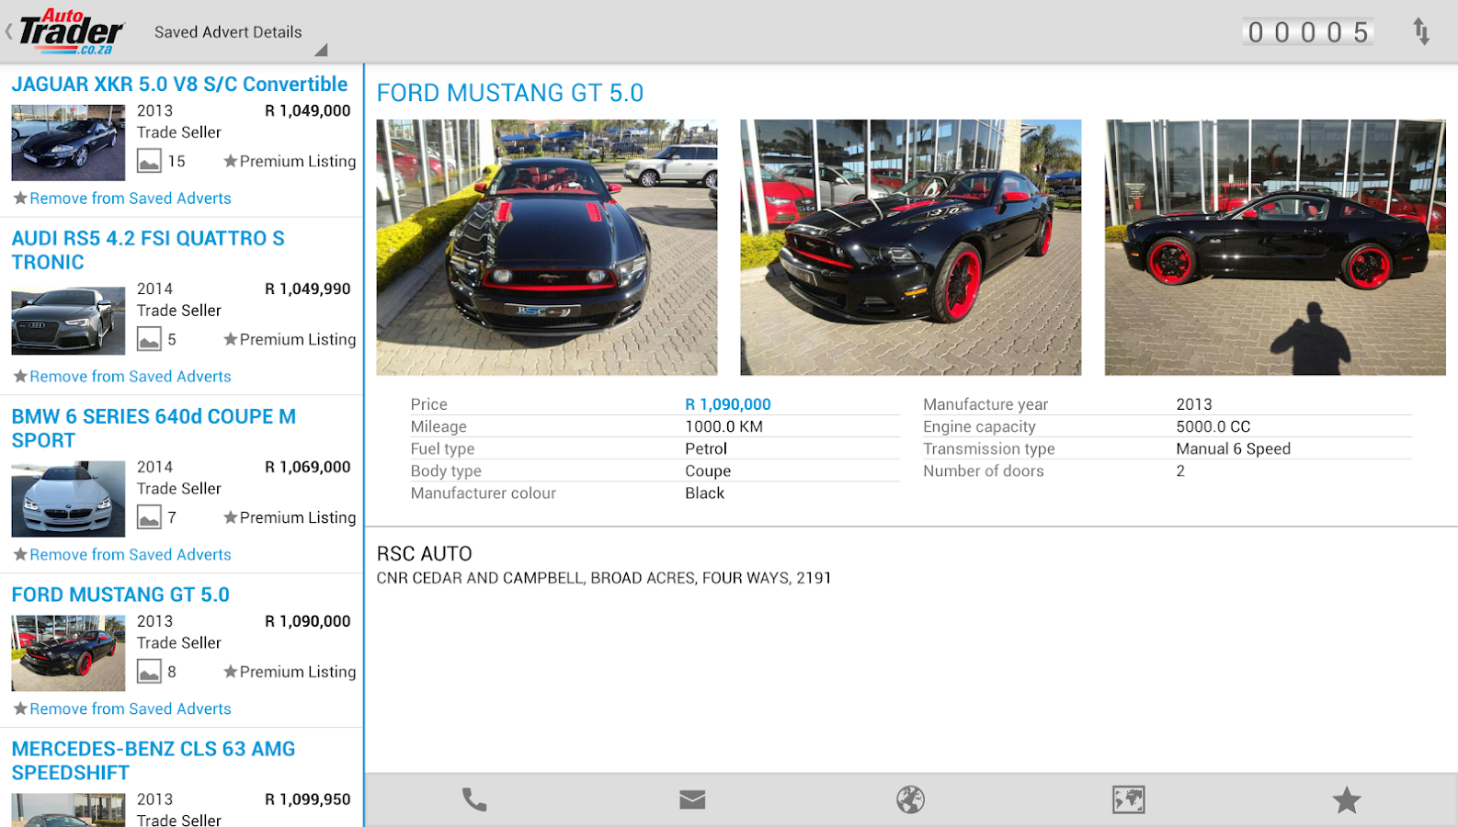Viewport: 1458px width, 827px height.
Task: Tap the Premium Listing star for Ford Mustang
Action: 231,672
